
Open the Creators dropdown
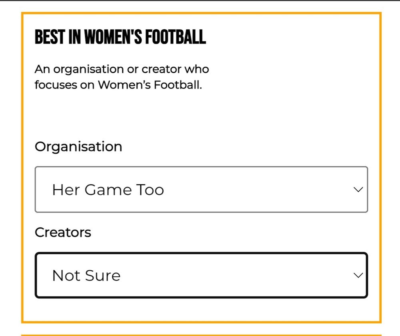201,275
